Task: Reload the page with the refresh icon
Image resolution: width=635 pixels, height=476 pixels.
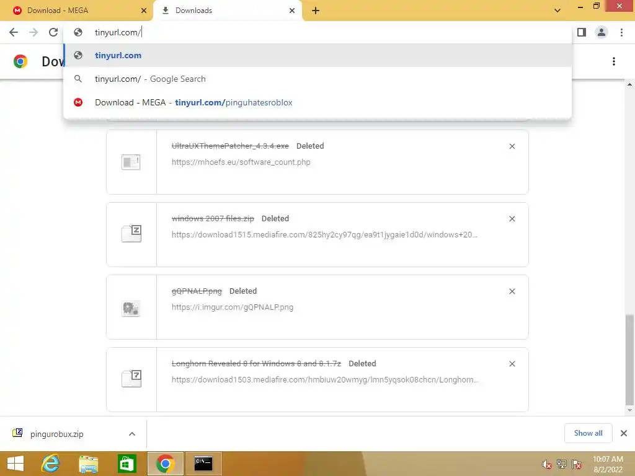Action: click(53, 32)
